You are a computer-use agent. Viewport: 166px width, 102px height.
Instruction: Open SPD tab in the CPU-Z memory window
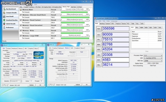coord(72,48)
